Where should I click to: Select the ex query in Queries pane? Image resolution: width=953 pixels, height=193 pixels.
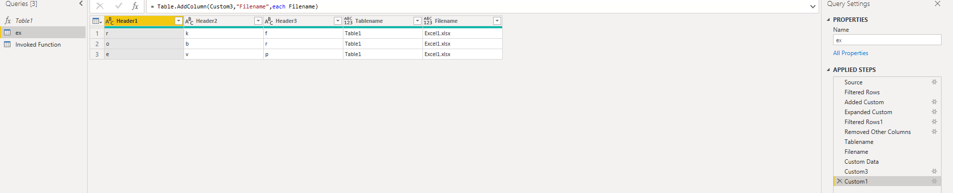coord(43,32)
